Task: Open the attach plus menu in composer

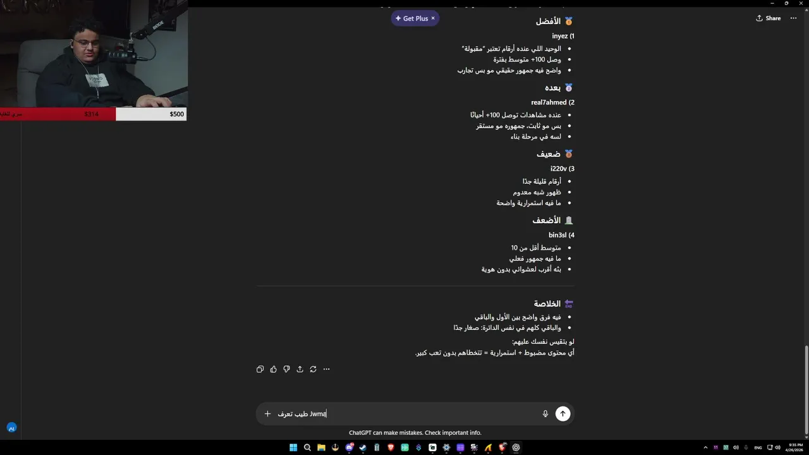Action: click(267, 414)
